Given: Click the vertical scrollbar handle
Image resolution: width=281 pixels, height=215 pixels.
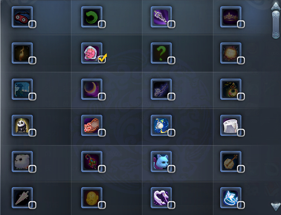Looking at the screenshot, I should 276,25.
